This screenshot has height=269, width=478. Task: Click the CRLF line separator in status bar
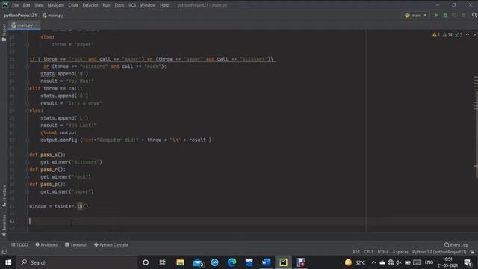(368, 252)
